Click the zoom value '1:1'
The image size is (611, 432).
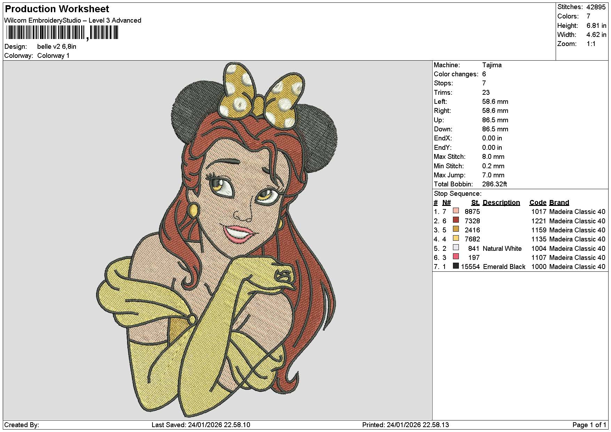click(591, 44)
